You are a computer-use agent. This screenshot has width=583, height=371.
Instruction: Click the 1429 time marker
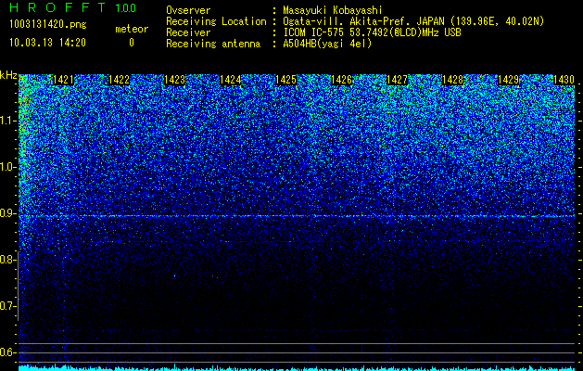pyautogui.click(x=508, y=80)
